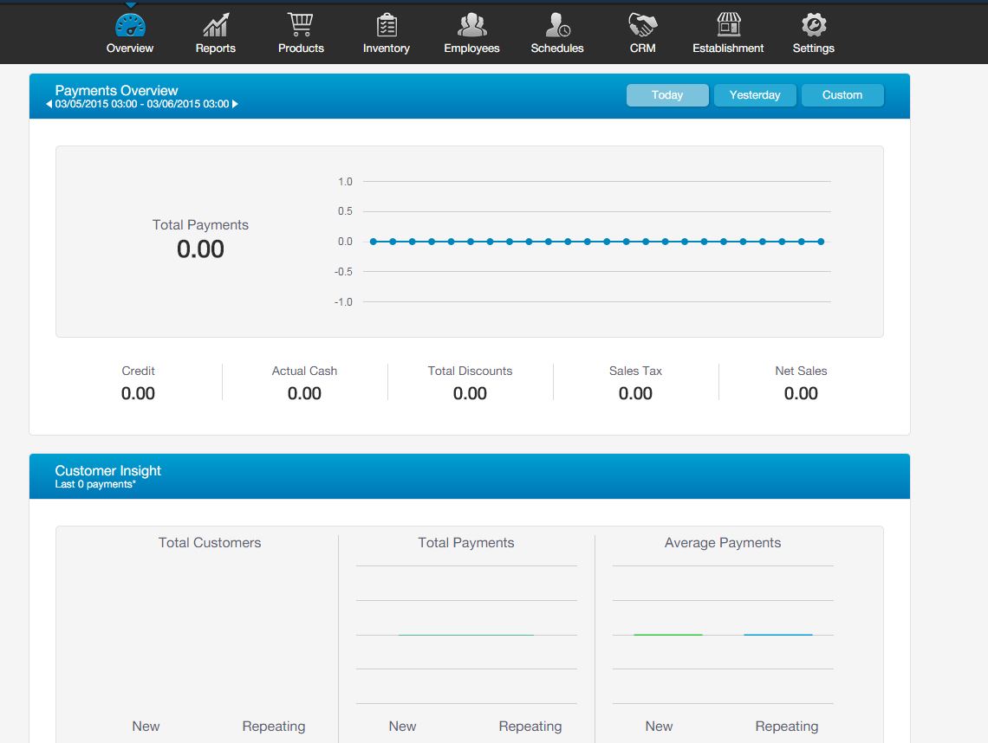Open the Reports chart icon
Image resolution: width=988 pixels, height=743 pixels.
pyautogui.click(x=215, y=25)
